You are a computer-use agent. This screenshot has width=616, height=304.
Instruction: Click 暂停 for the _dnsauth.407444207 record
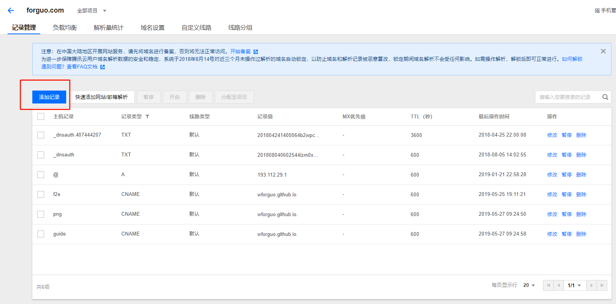(567, 135)
